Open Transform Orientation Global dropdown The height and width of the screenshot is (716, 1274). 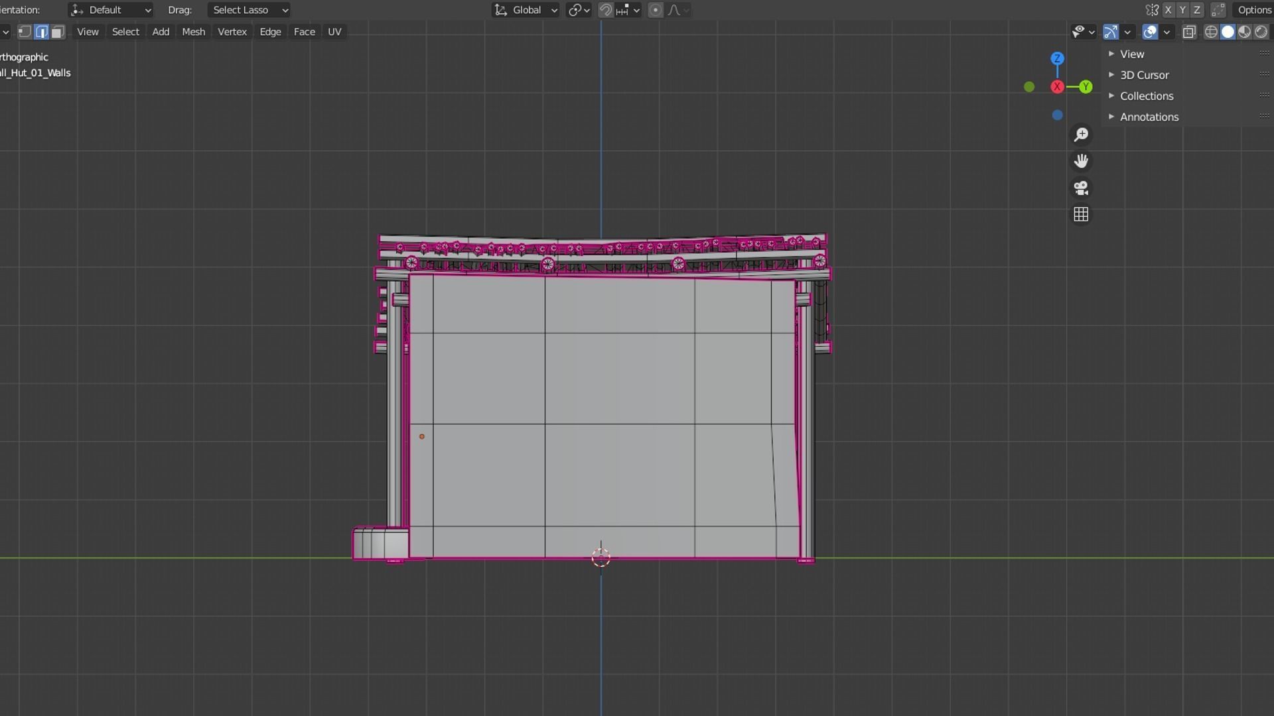(526, 10)
